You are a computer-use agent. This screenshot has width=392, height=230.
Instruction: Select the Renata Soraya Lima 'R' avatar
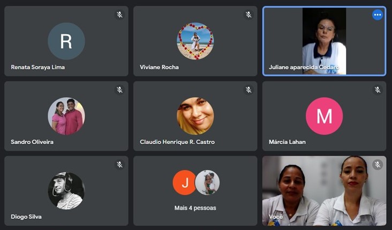tap(66, 41)
